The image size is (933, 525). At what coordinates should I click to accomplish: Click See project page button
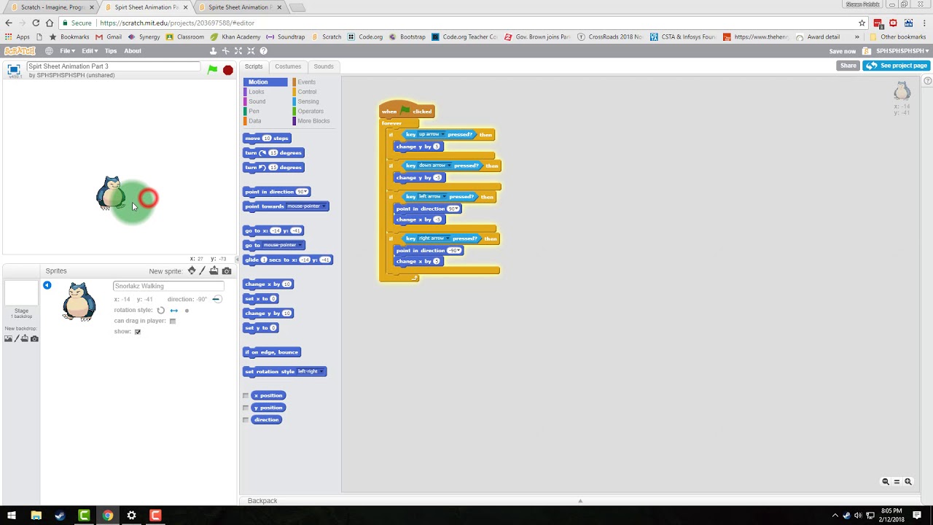point(896,66)
